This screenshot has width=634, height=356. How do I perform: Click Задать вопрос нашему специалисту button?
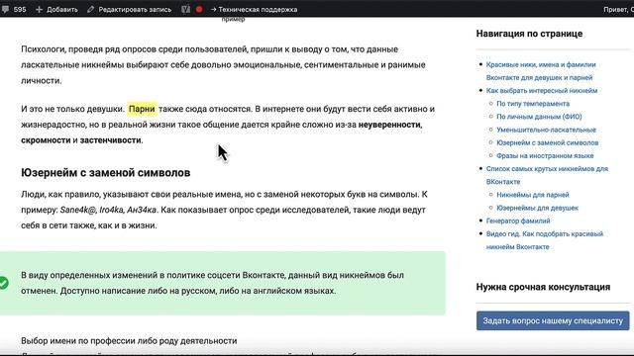[553, 320]
